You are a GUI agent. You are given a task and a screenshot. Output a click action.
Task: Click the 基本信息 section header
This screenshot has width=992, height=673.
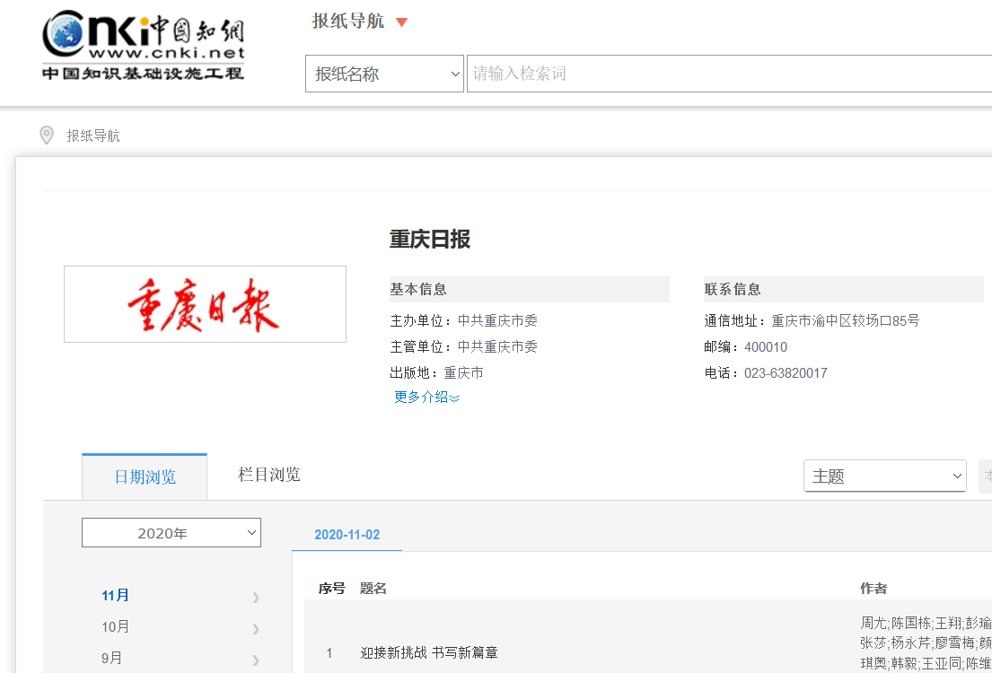[x=530, y=290]
